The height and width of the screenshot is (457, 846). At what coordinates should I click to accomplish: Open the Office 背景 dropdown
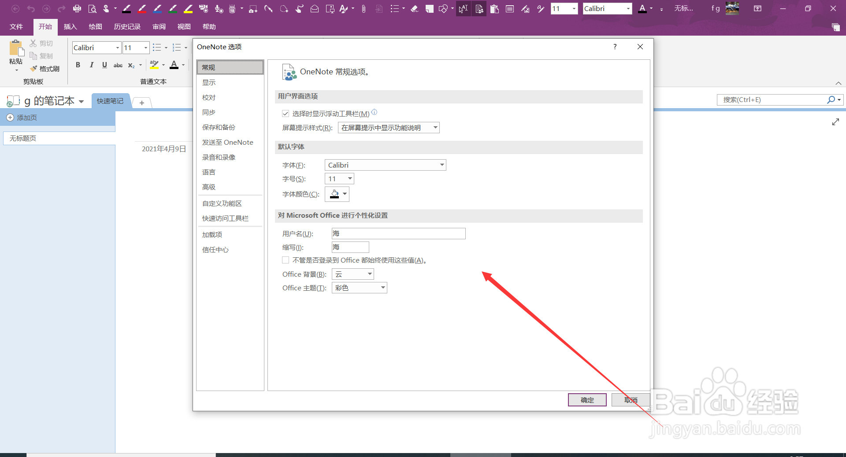[x=352, y=274]
